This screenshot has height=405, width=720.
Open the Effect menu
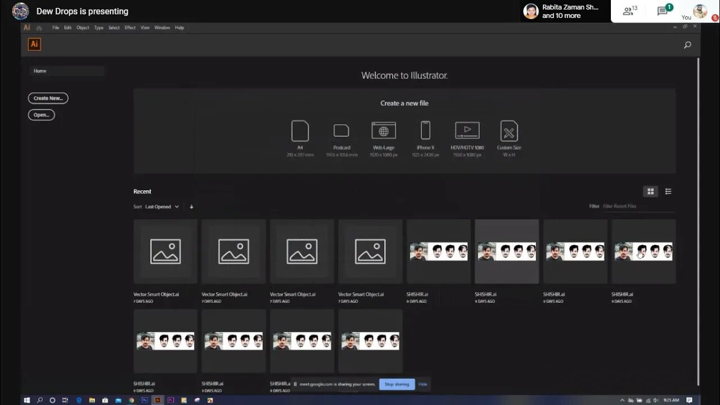click(x=130, y=28)
